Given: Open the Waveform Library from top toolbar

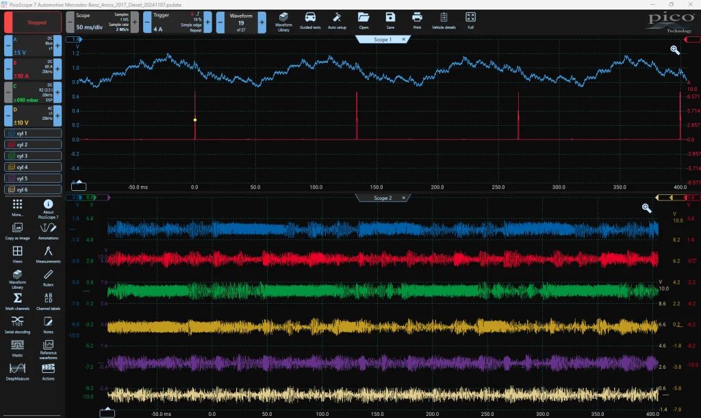Looking at the screenshot, I should tap(283, 22).
